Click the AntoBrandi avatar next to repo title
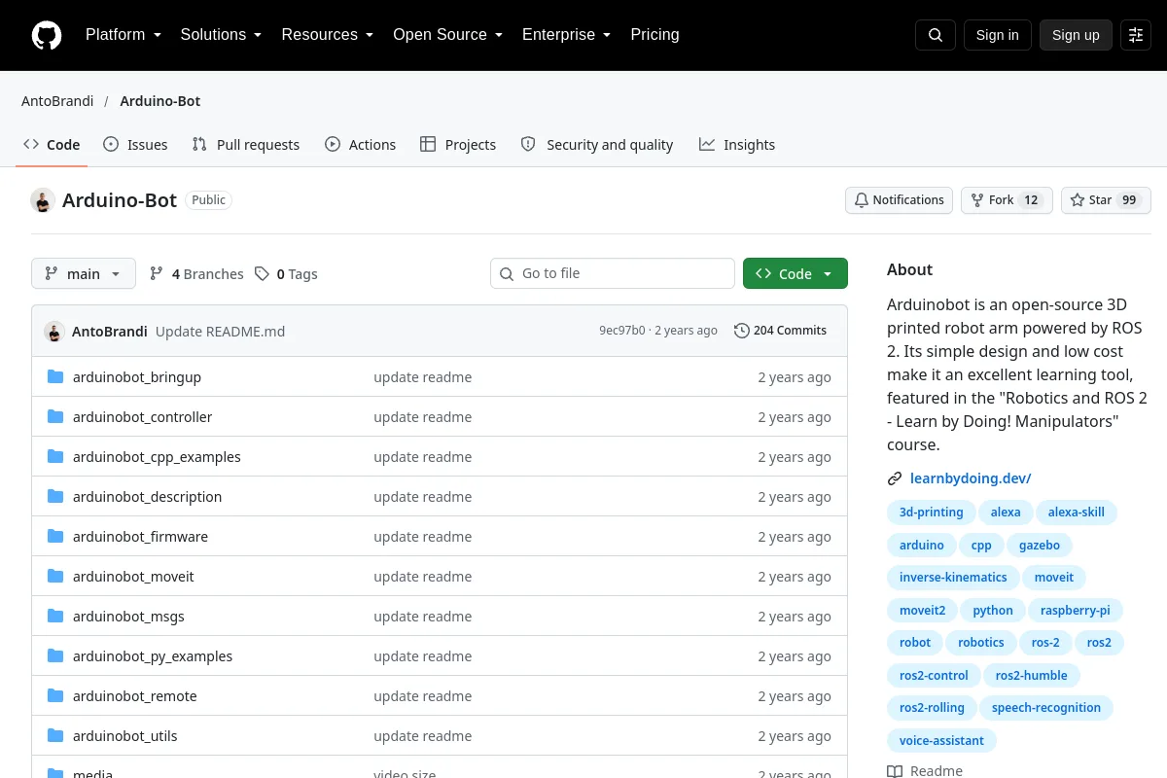The width and height of the screenshot is (1167, 778). [43, 200]
